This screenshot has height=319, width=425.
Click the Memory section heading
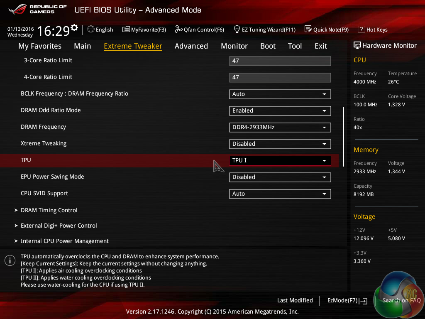point(366,150)
